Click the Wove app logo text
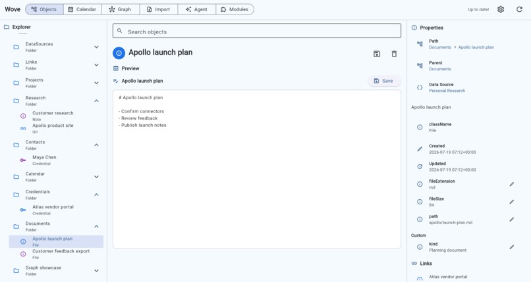 (13, 9)
